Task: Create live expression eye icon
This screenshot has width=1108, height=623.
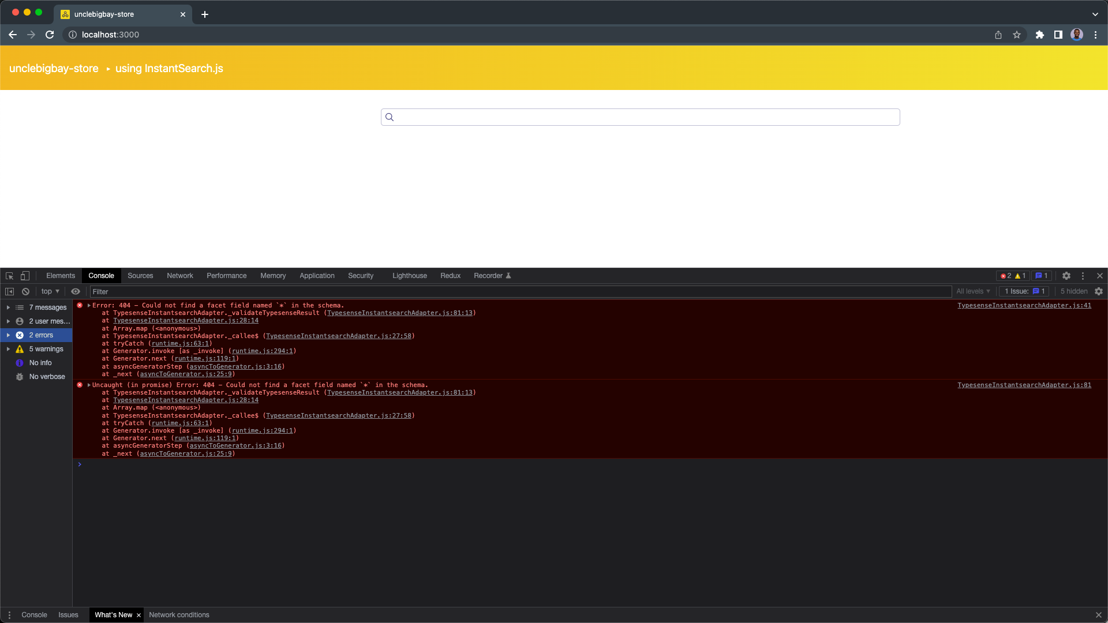Action: click(76, 291)
